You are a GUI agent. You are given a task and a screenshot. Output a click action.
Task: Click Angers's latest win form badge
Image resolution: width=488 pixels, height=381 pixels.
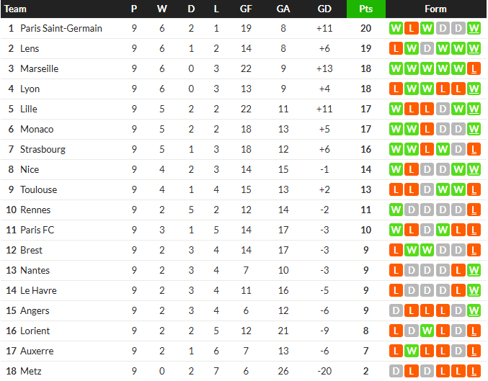point(474,310)
